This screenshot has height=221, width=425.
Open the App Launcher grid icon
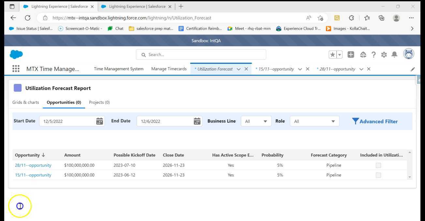pyautogui.click(x=16, y=69)
